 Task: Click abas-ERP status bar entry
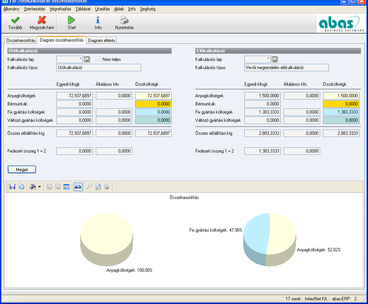coord(341,298)
